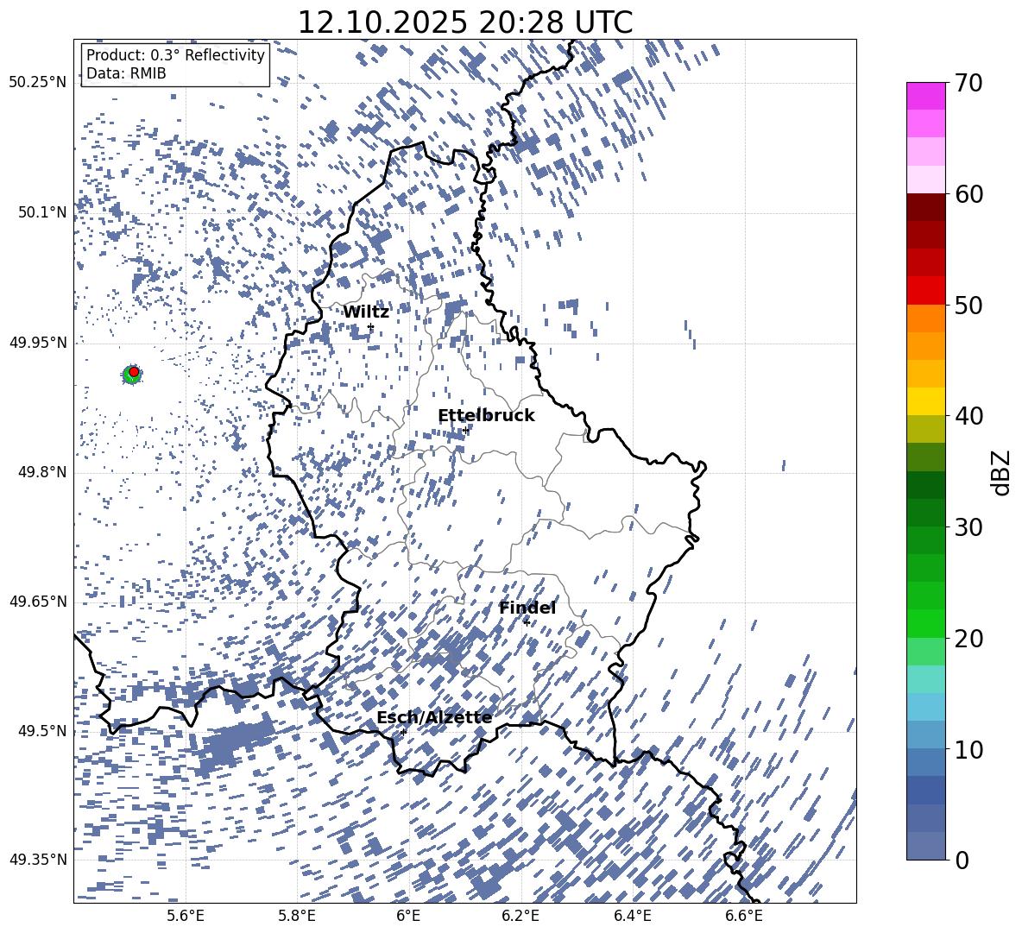1022x933 pixels.
Task: Click the 5.6°E longitude label
Action: click(x=186, y=916)
